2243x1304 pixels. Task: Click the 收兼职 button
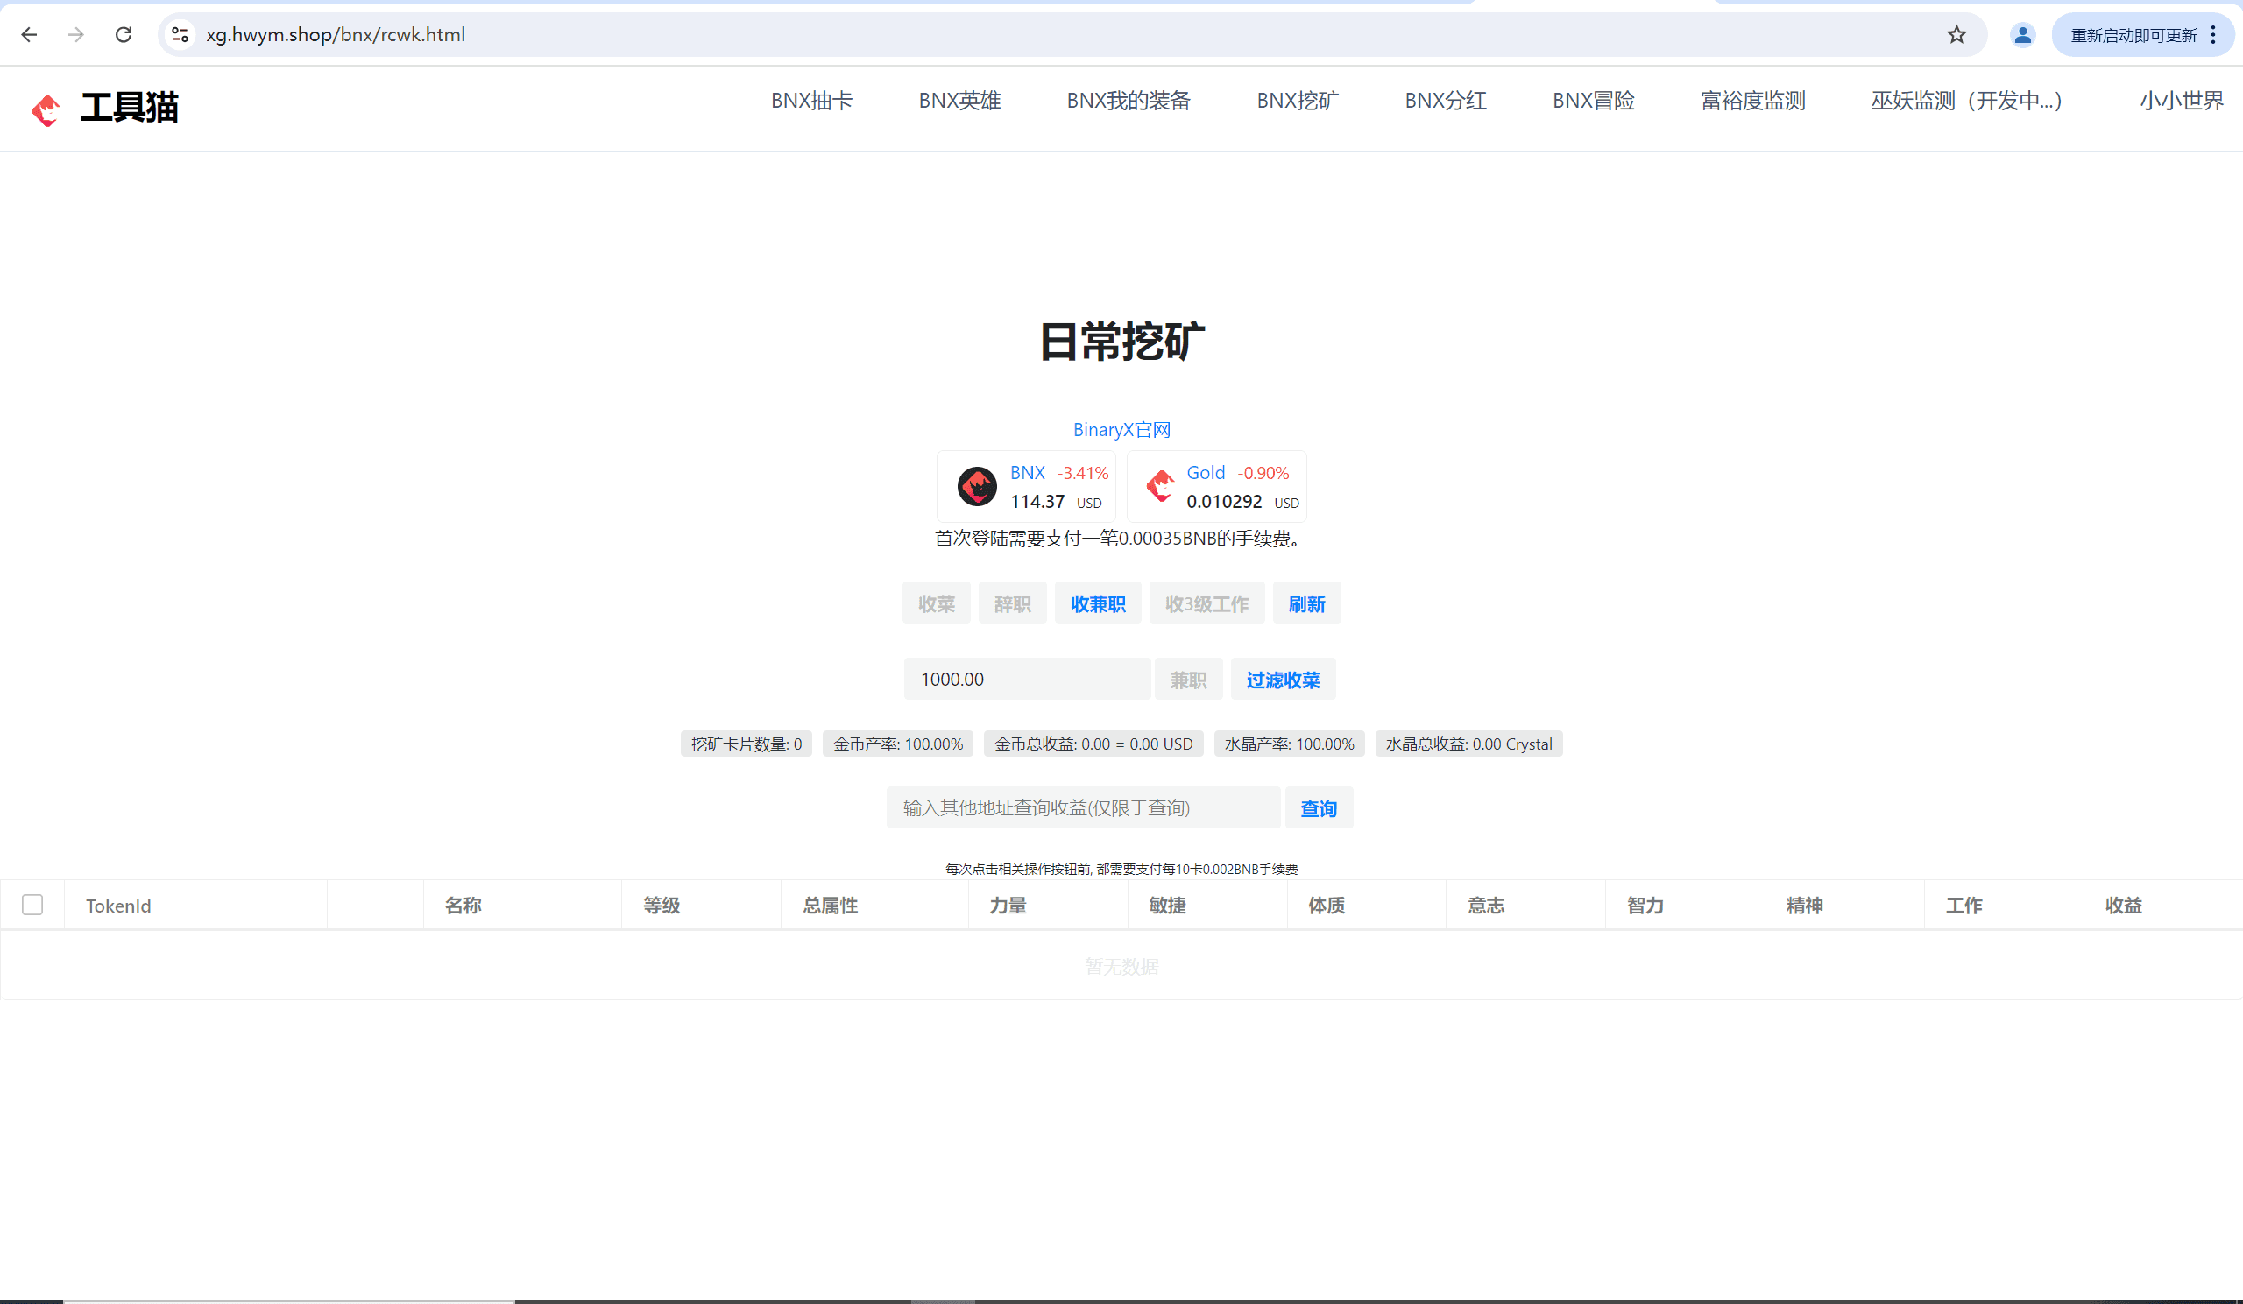1098,604
